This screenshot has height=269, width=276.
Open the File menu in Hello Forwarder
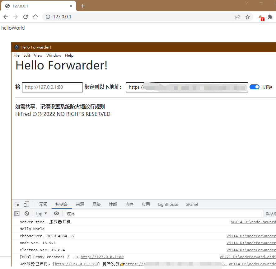point(16,55)
